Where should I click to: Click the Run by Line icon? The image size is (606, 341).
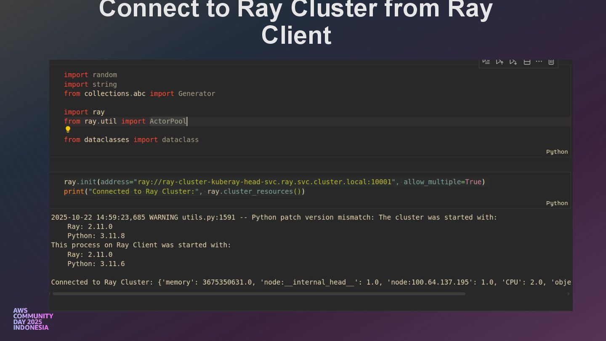[486, 61]
